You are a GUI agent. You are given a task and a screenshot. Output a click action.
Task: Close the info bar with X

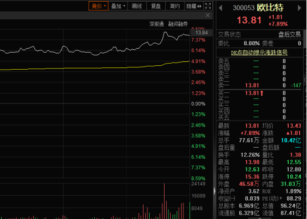208,15
